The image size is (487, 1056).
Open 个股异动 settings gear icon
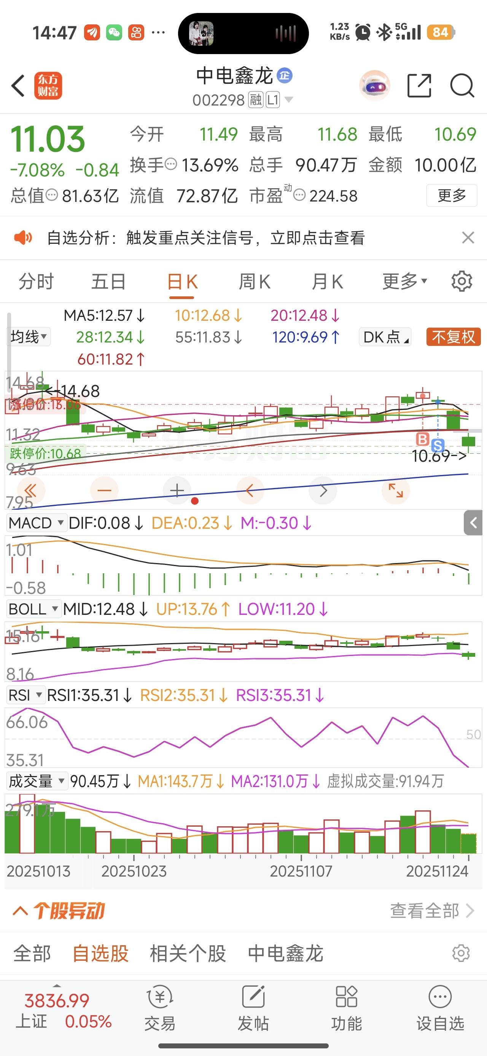(461, 953)
